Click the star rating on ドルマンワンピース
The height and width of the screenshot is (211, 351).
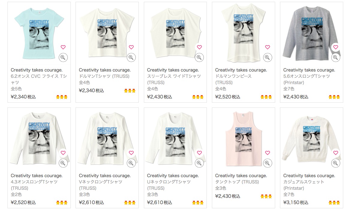(x=266, y=97)
